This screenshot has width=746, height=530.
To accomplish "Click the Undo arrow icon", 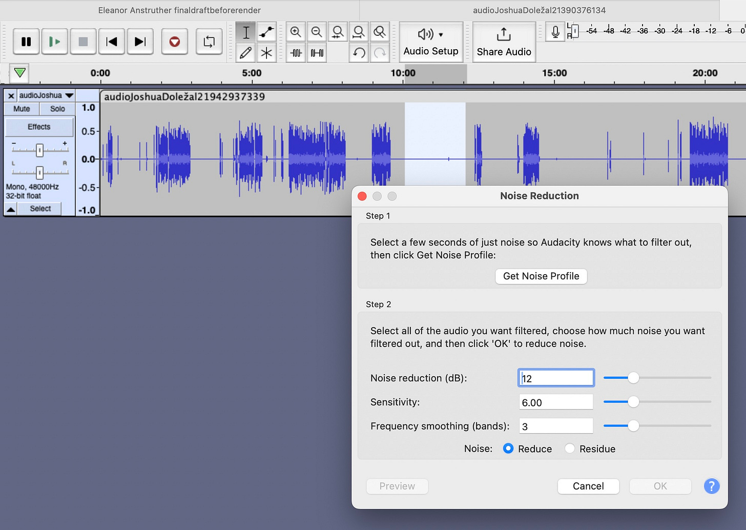I will [359, 53].
